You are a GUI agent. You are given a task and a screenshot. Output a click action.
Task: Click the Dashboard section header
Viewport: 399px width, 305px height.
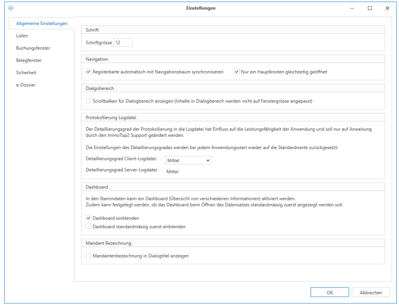pyautogui.click(x=233, y=187)
